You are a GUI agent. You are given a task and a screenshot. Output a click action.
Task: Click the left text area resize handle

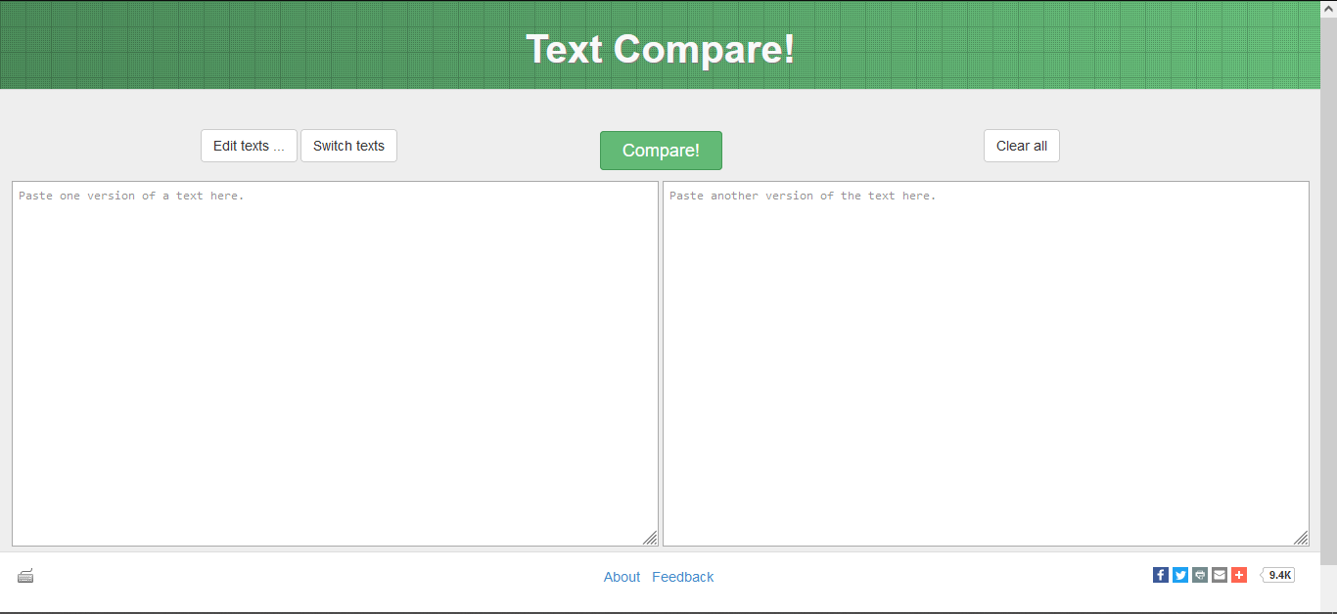click(650, 538)
